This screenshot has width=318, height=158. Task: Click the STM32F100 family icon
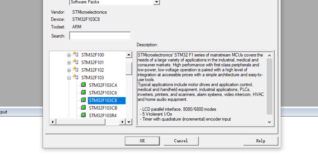click(x=75, y=55)
